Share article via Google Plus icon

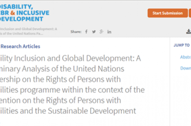coord(101,32)
